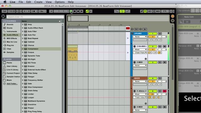Click the Play button in transport
Screen dimensions: 201x113
[x=71, y=11]
